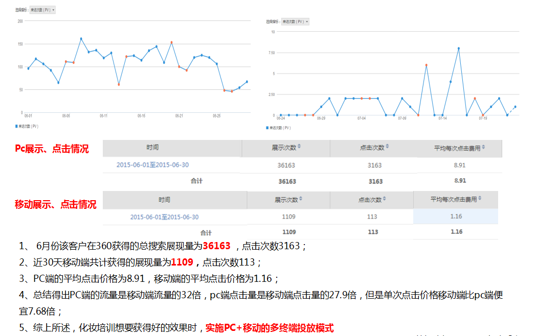This screenshot has height=336, width=537.
Task: Click the highest data point on the mobile chart
Action: coord(458,47)
